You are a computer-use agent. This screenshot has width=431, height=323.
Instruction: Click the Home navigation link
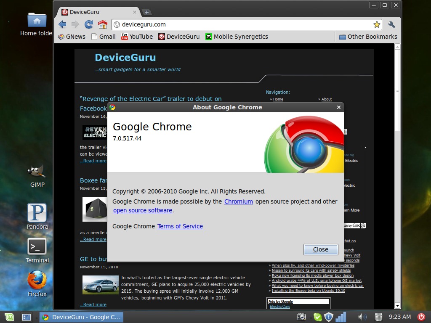click(x=278, y=99)
